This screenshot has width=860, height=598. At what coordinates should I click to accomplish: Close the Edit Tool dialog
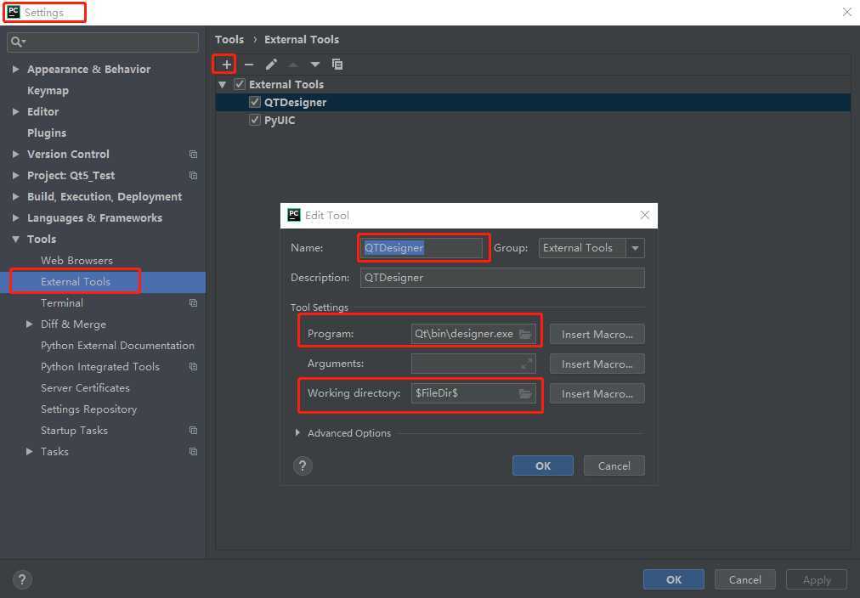[645, 215]
